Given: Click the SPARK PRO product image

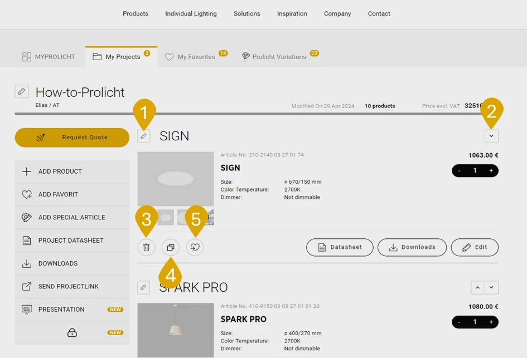Looking at the screenshot, I should pyautogui.click(x=176, y=330).
